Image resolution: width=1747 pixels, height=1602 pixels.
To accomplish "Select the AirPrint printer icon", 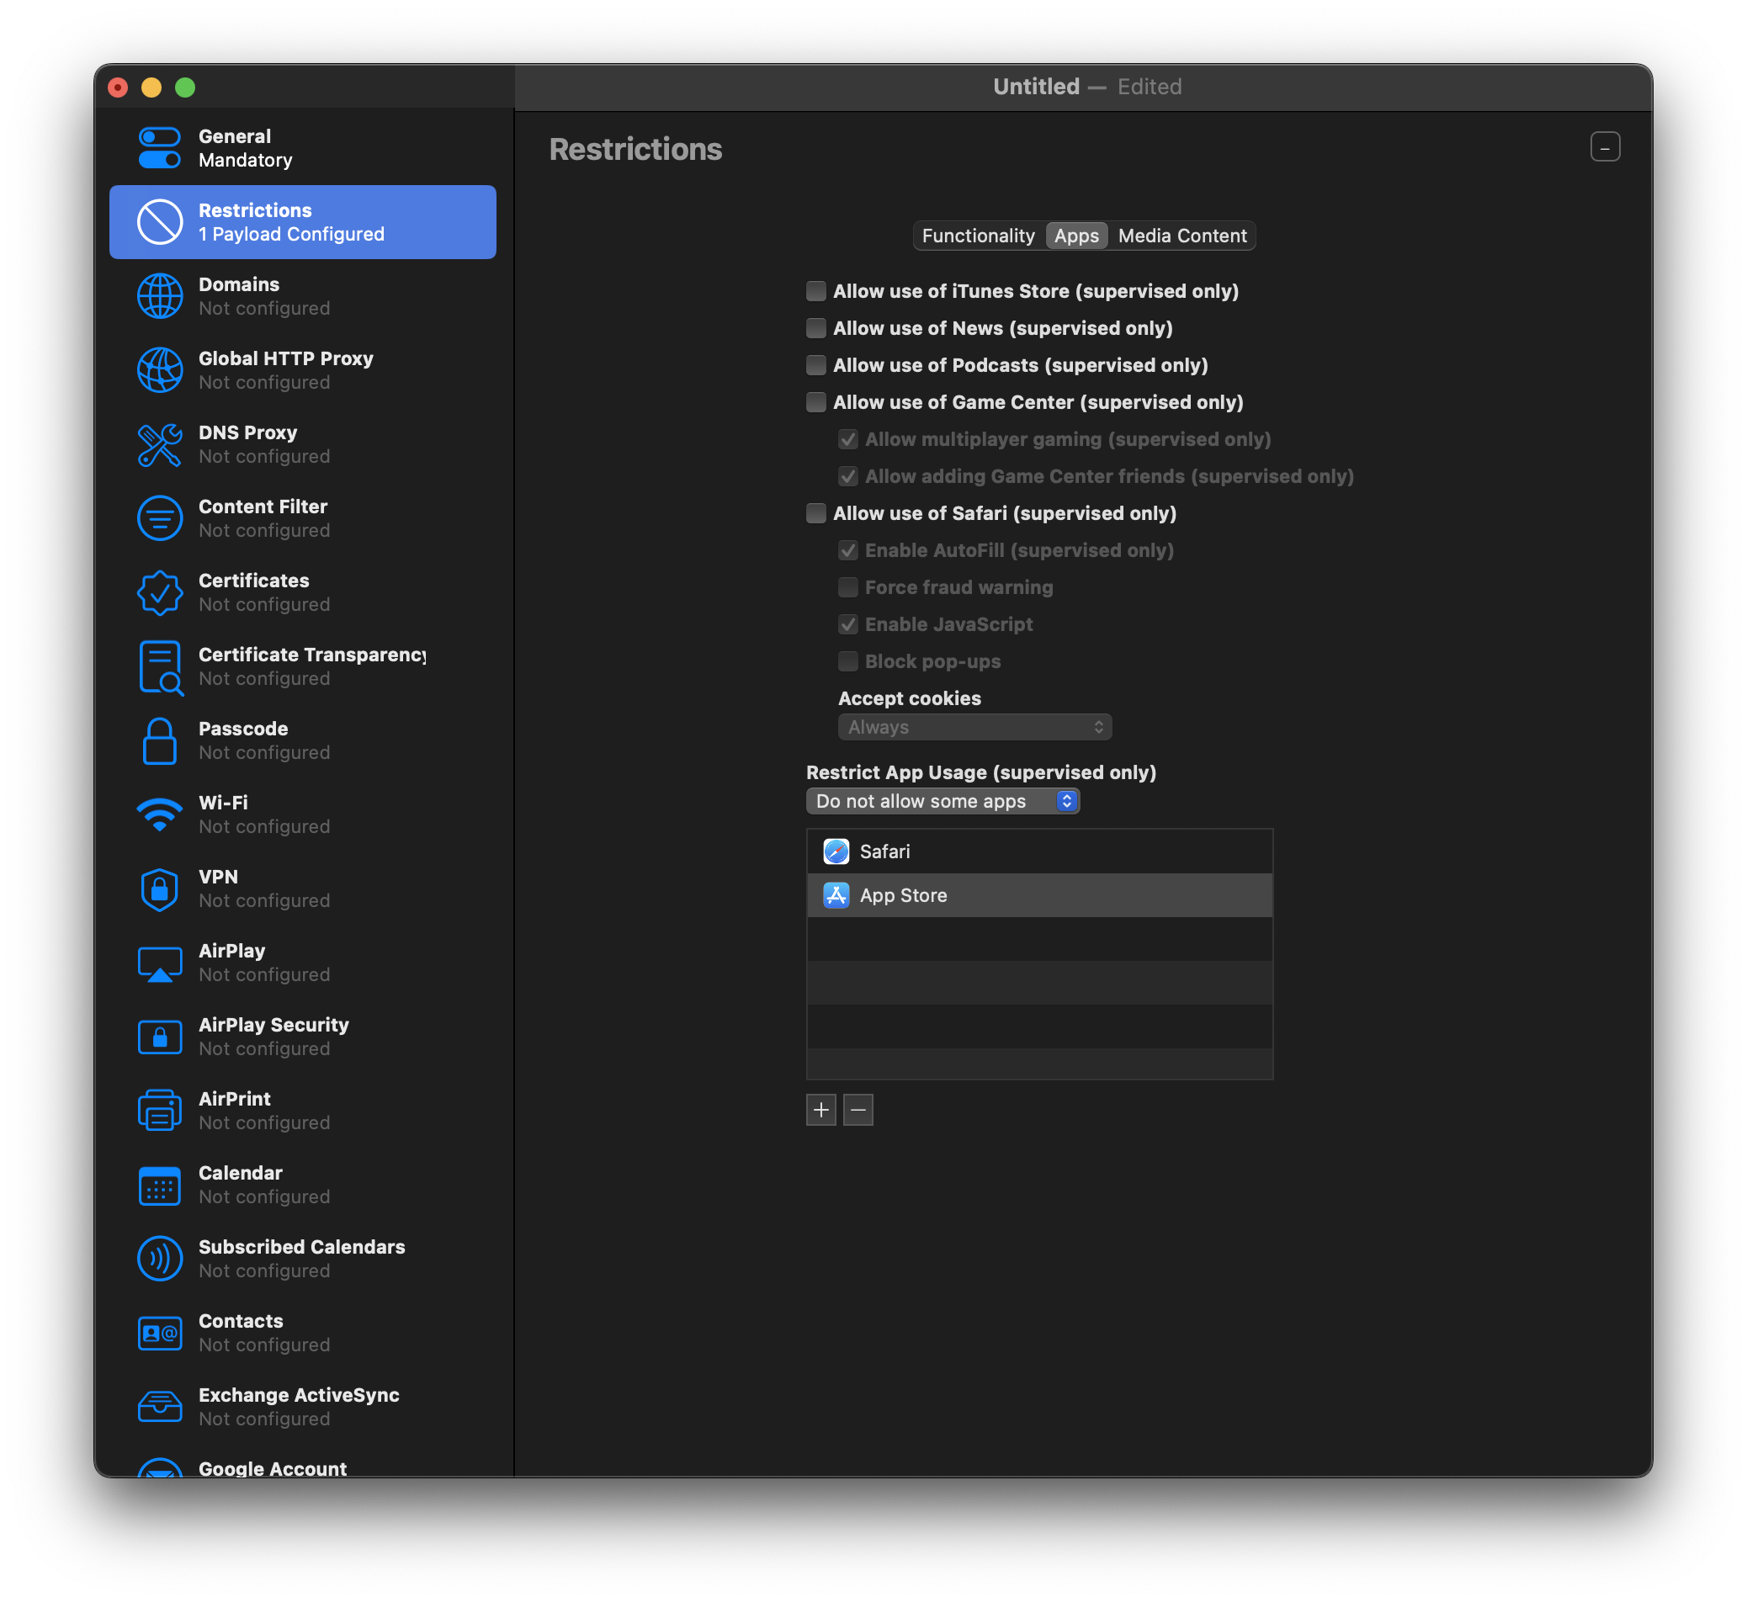I will [161, 1111].
